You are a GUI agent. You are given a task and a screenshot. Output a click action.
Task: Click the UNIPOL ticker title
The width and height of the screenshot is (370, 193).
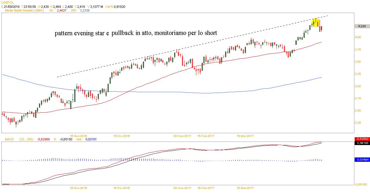pyautogui.click(x=8, y=2)
